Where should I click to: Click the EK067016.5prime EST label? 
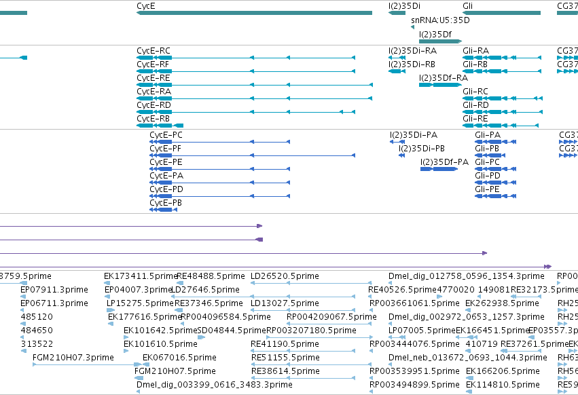click(179, 358)
